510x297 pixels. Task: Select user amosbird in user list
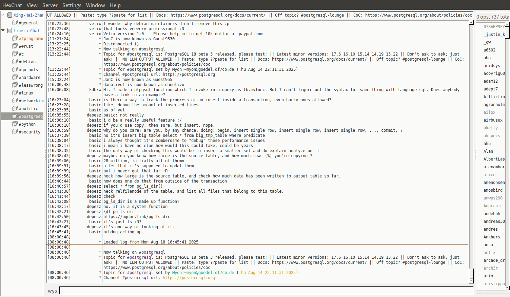click(493, 190)
